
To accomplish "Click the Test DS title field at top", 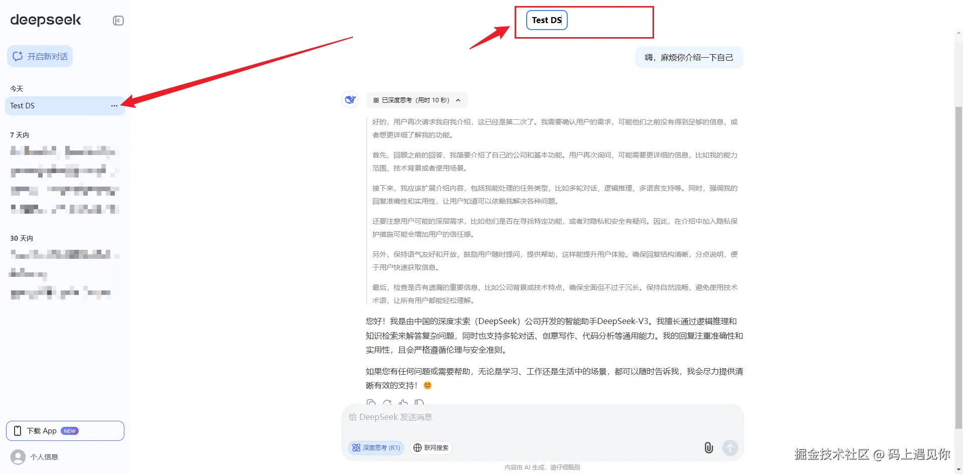I will tap(547, 20).
